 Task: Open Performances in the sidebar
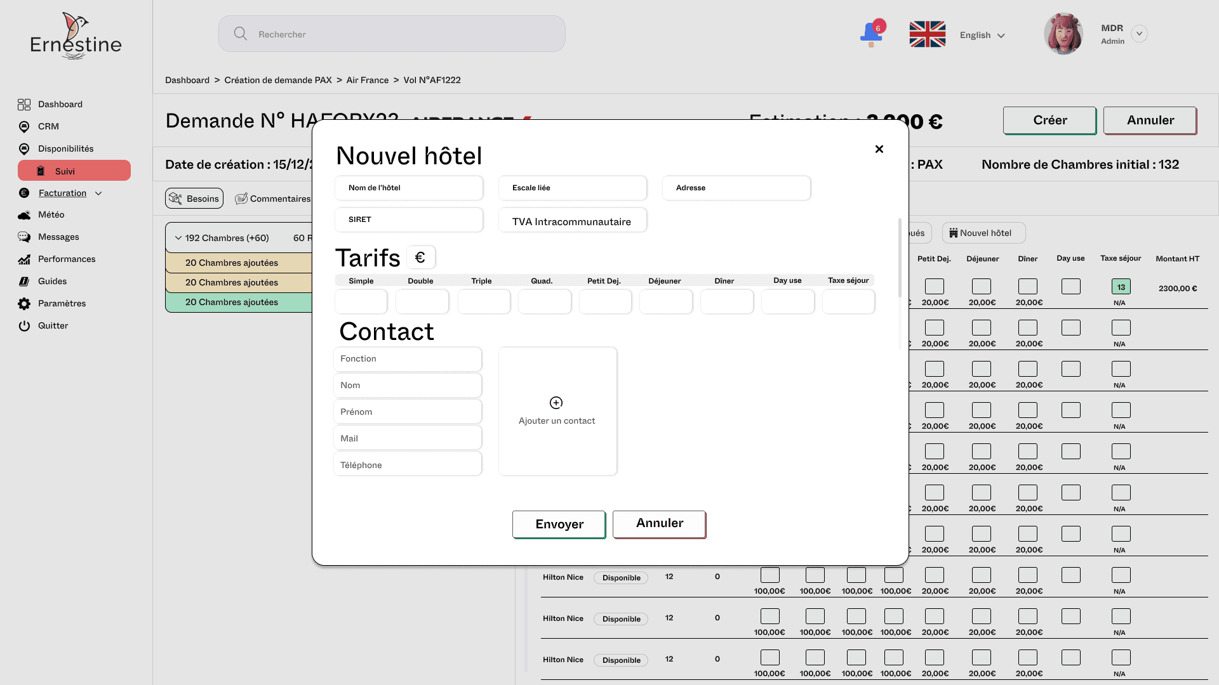(x=66, y=259)
